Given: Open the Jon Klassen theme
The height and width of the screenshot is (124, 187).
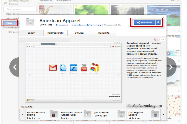Looking at the screenshot, I should click(x=110, y=114).
